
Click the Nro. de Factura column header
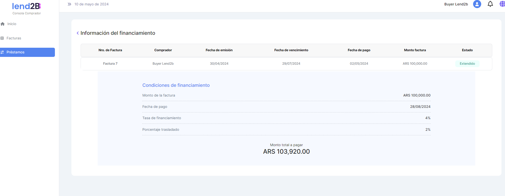coord(110,50)
